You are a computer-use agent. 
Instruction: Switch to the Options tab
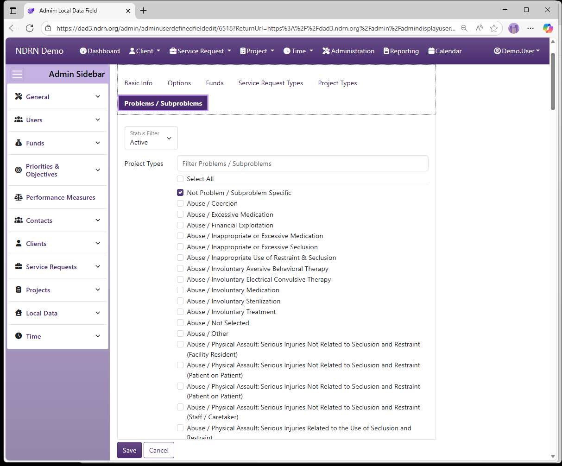coord(179,83)
